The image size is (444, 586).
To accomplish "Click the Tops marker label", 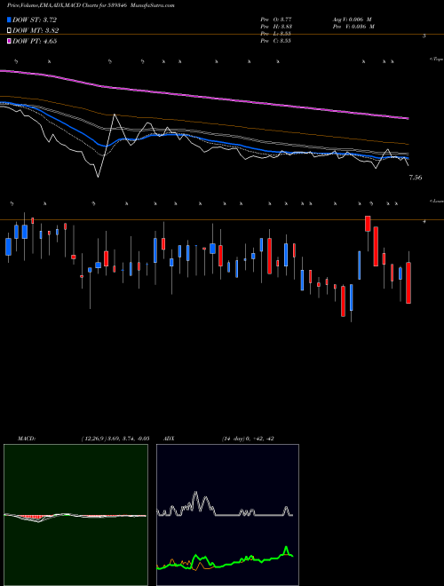I will click(437, 59).
